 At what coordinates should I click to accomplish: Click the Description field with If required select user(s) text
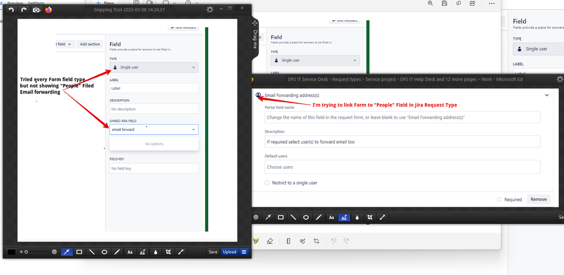(403, 141)
